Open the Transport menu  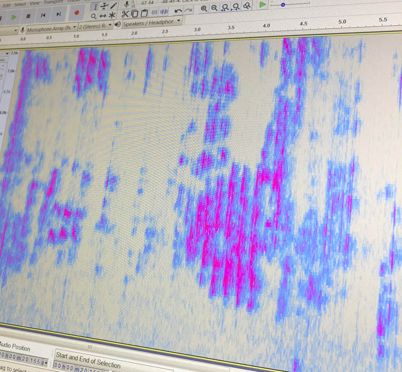point(53,2)
